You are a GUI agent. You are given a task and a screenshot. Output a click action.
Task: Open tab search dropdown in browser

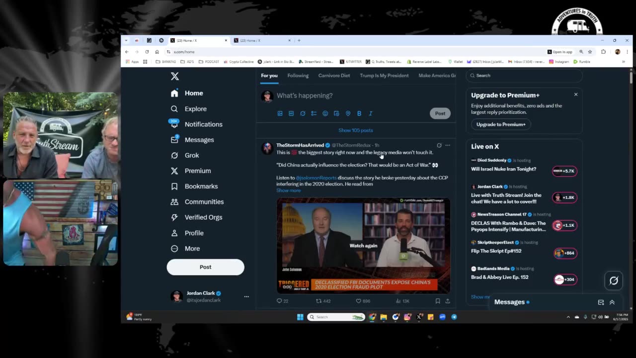click(x=126, y=40)
